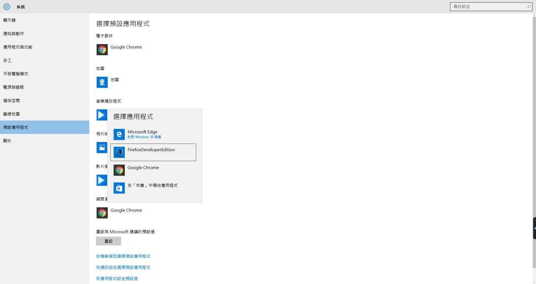
Task: Click the Settings gear icon beside 系統
Action: pos(6,7)
